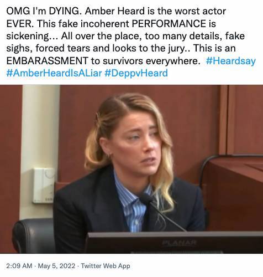Click the wooden desk on photo's right side

[x=234, y=193]
